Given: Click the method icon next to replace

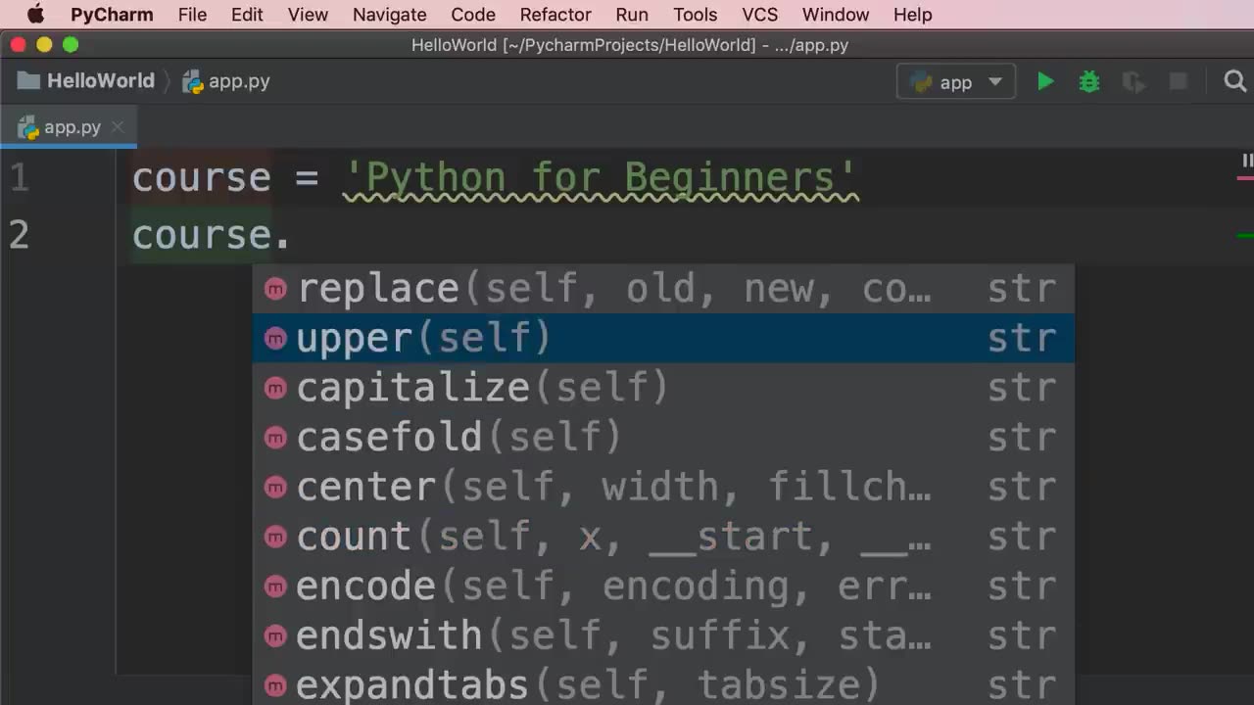Looking at the screenshot, I should [275, 289].
